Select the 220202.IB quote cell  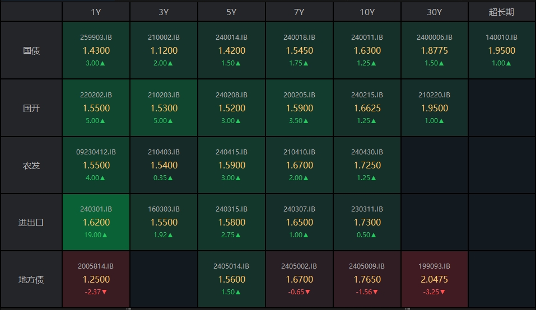96,108
